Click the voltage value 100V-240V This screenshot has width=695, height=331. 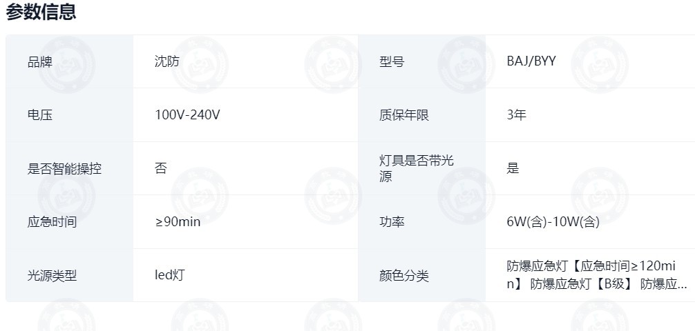[187, 115]
